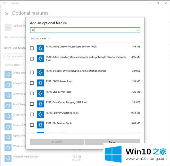Click OpenSSH Client feature icon in background

(x=8, y=137)
